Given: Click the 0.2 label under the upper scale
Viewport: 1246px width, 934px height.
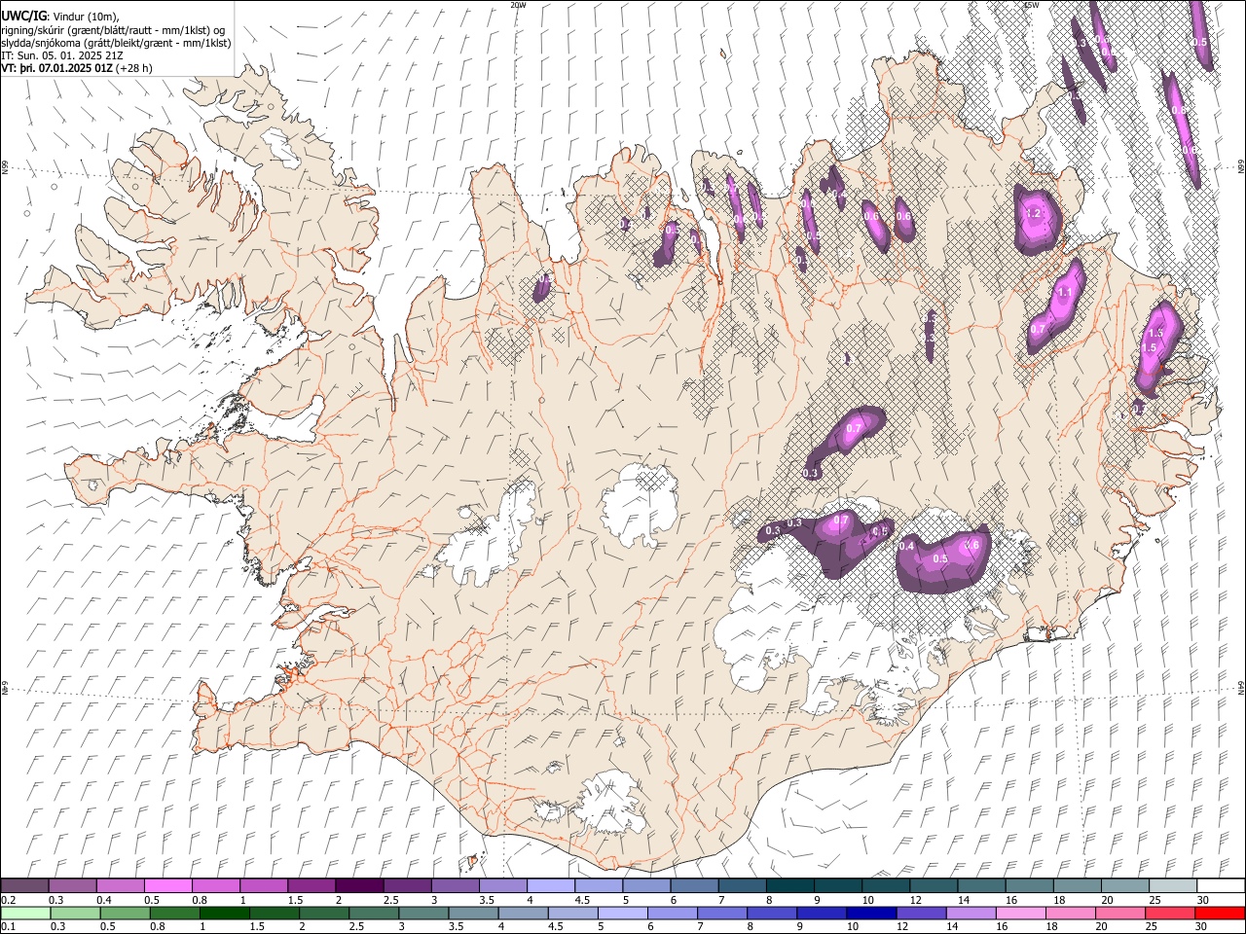Looking at the screenshot, I should [x=7, y=900].
